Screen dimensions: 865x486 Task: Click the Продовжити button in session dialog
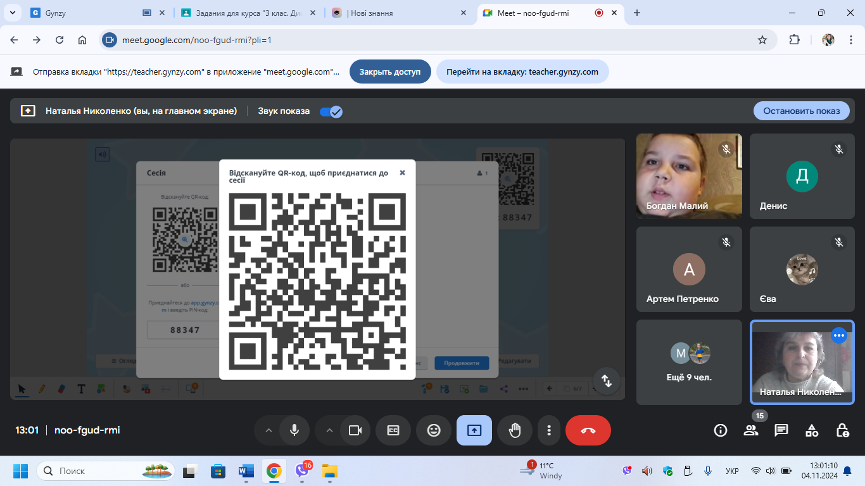(462, 363)
